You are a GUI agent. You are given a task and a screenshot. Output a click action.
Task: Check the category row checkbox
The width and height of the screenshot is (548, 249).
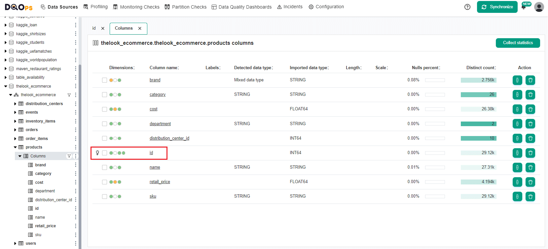104,95
